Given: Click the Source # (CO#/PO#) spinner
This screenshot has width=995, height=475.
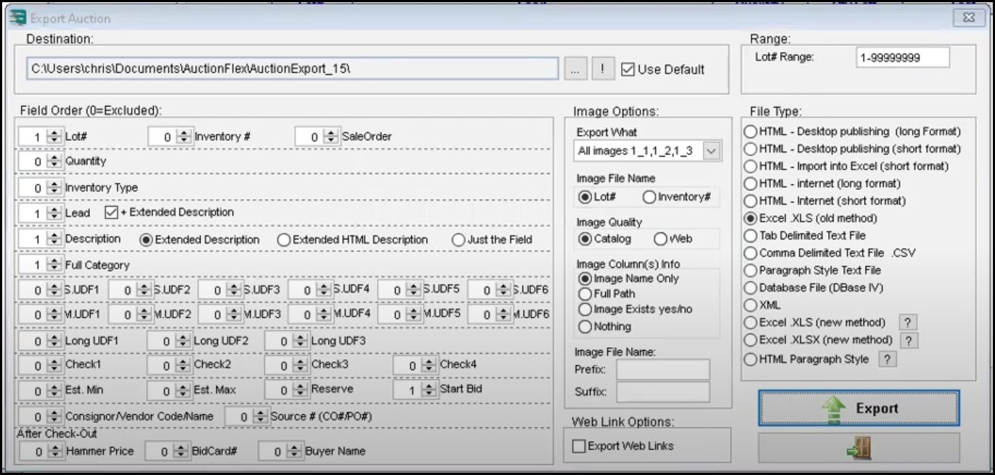Looking at the screenshot, I should point(261,417).
